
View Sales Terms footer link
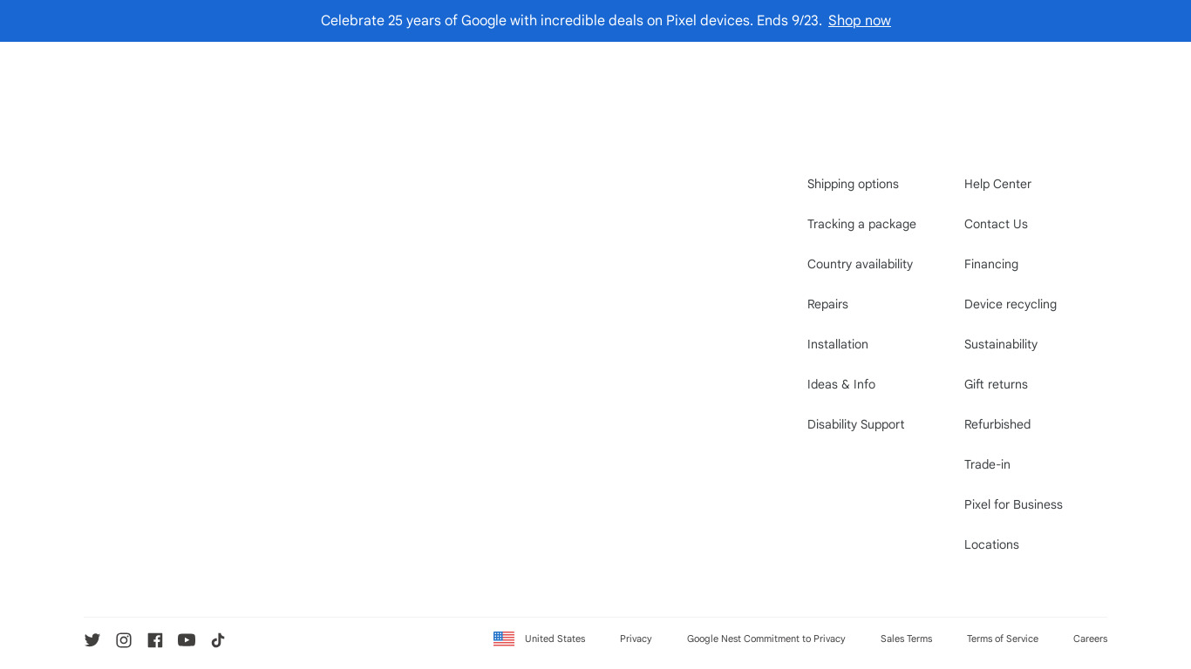[906, 639]
